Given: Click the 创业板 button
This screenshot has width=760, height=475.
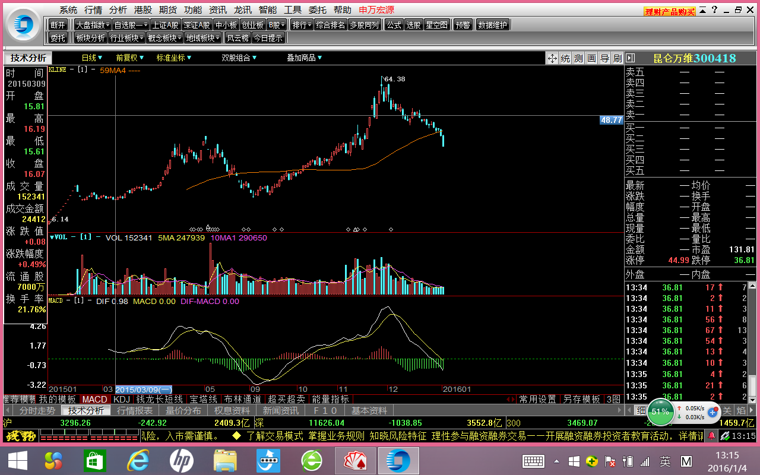Looking at the screenshot, I should [x=252, y=24].
